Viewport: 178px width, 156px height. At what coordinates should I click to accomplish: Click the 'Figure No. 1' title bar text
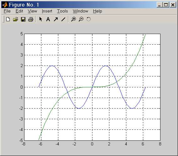pyautogui.click(x=24, y=5)
